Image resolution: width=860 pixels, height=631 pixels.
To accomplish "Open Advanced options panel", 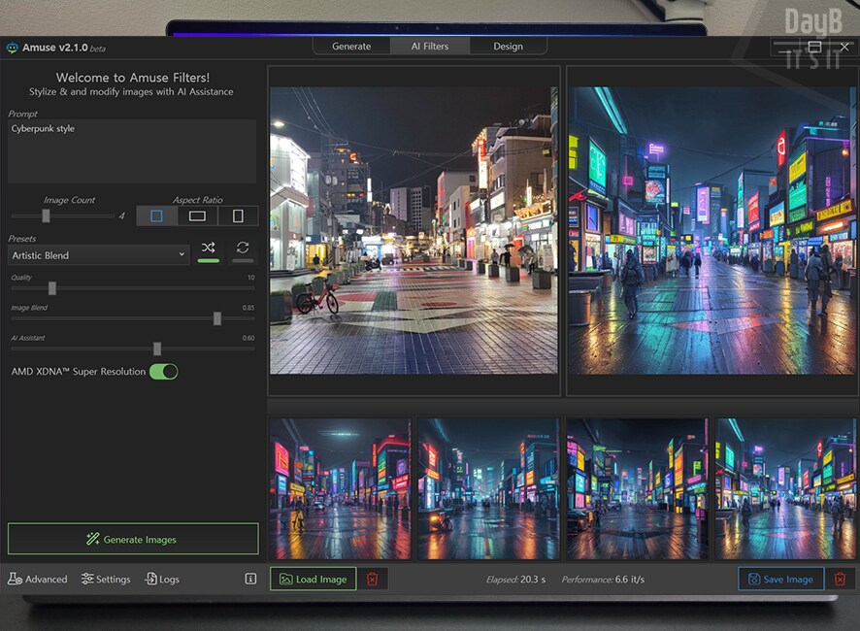I will click(38, 580).
